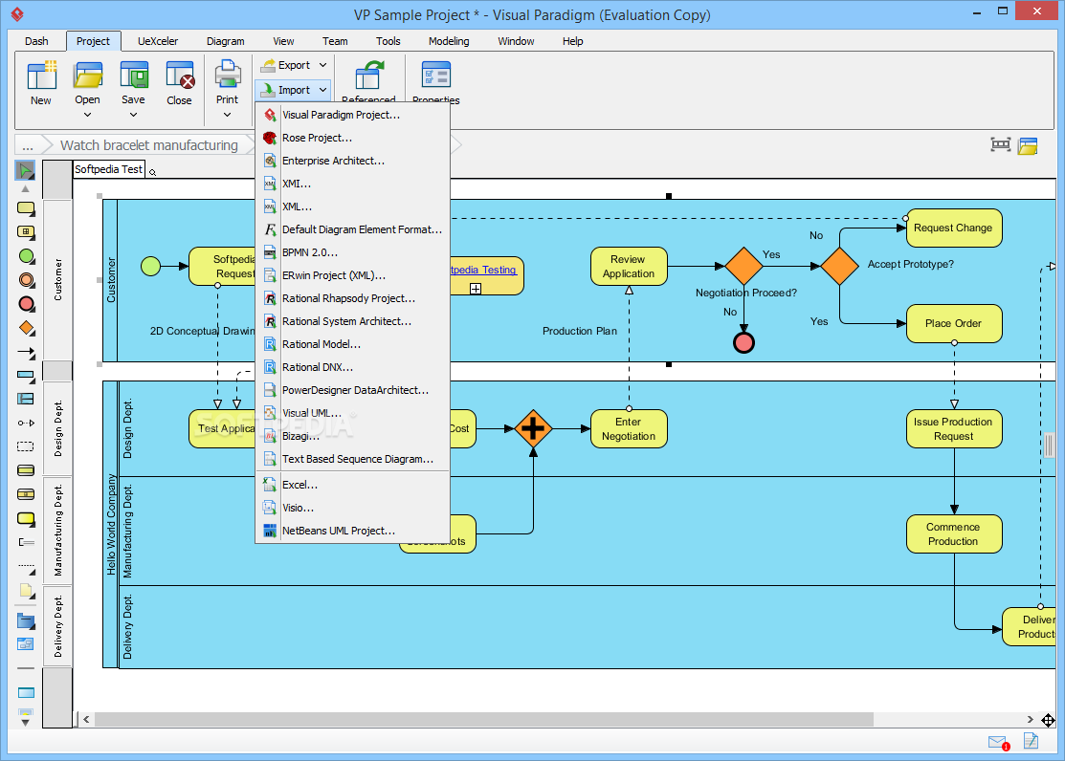Click the horizontal scrollbar left arrow
Screen dimensions: 1065x761
(86, 720)
